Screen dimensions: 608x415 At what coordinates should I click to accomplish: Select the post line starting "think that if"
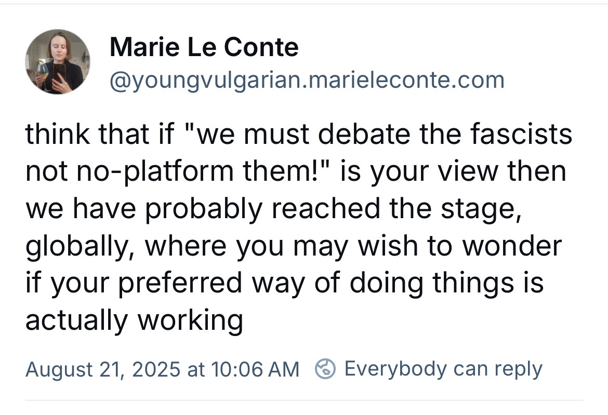(299, 134)
